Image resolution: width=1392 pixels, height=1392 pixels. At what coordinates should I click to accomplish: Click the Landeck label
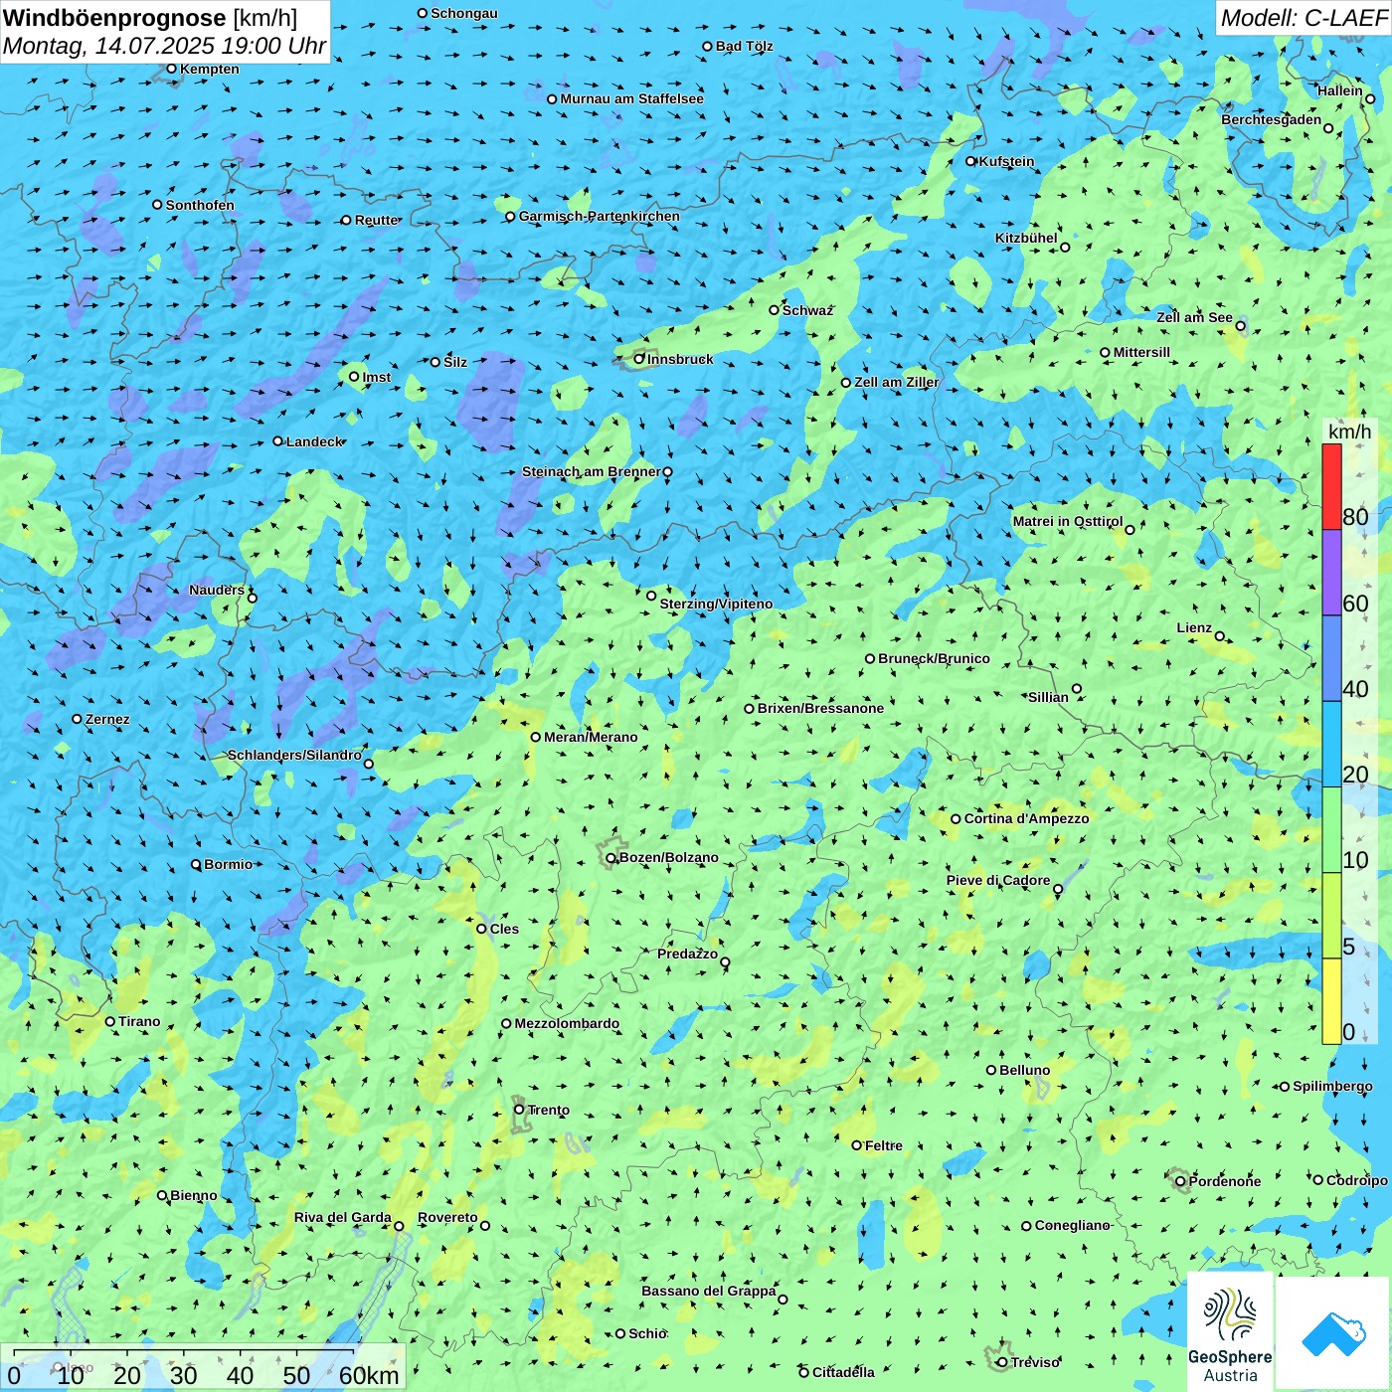314,441
